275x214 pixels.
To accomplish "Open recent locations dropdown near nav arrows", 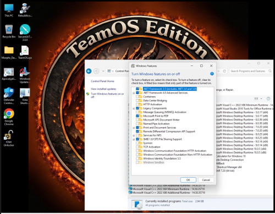I will tap(103, 71).
